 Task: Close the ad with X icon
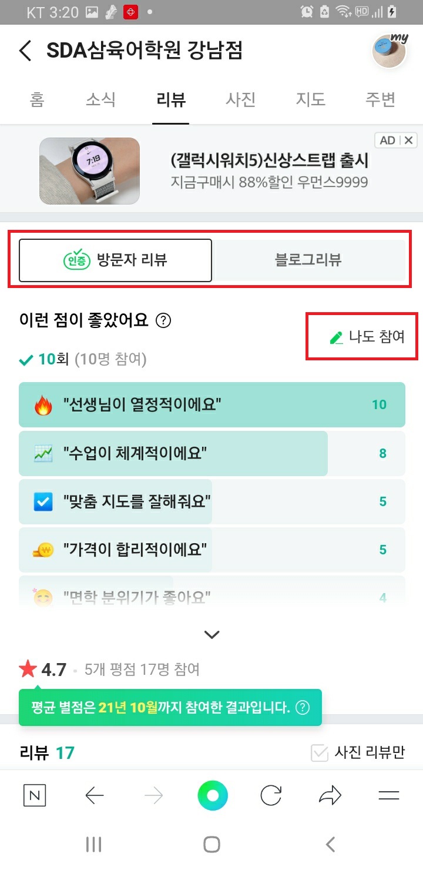409,140
